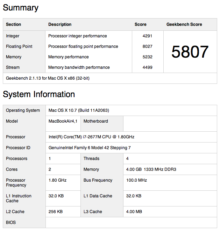Click the GenuineIntel Processor ID value

click(x=90, y=148)
